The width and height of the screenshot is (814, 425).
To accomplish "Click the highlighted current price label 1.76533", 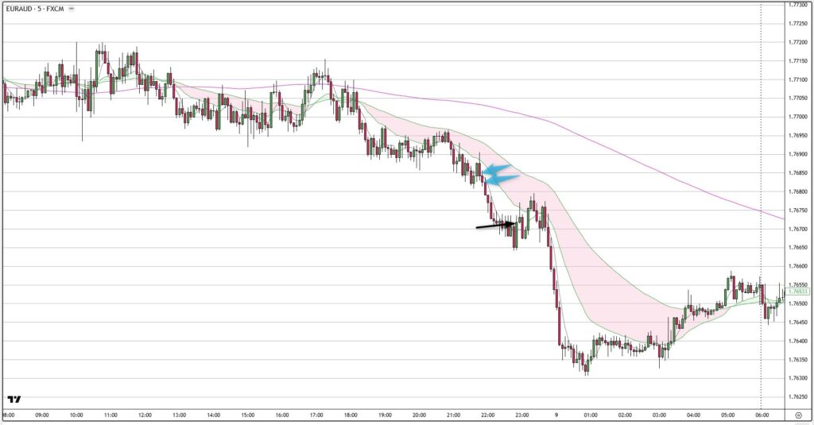I will 797,292.
